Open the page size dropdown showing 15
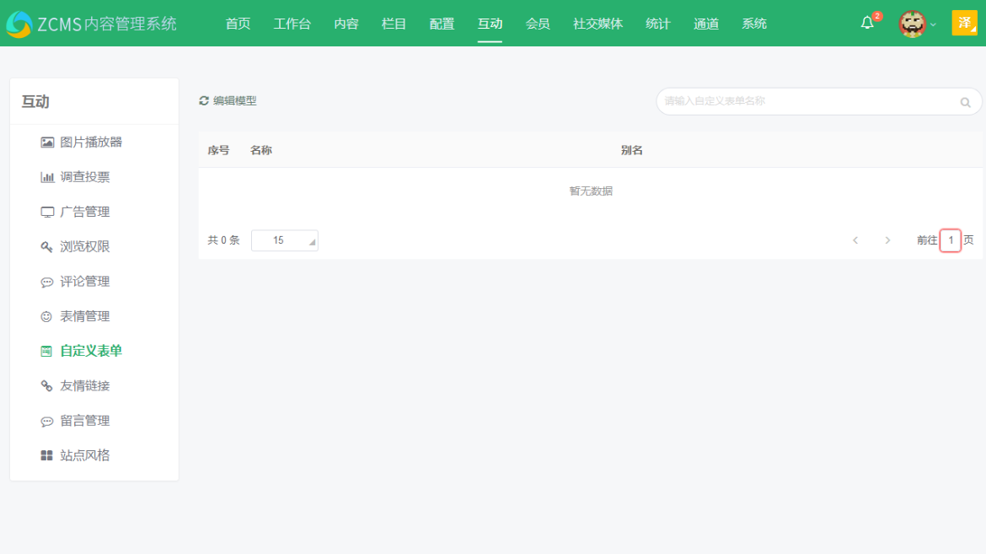This screenshot has width=986, height=554. pyautogui.click(x=284, y=240)
